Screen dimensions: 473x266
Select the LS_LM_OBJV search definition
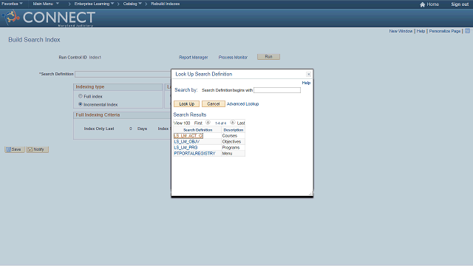coord(186,142)
